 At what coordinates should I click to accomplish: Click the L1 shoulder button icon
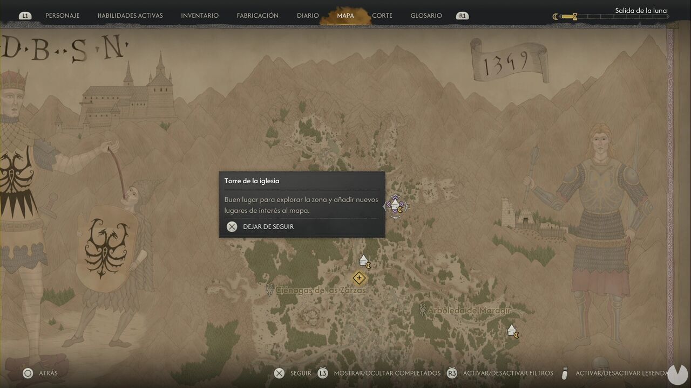point(25,16)
